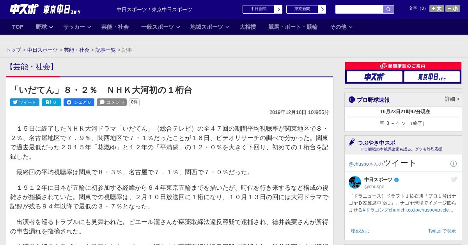This screenshot has height=245, width=468.
Task: Click the 東京中日スポーツ subscription banner logo
Action: pos(432,77)
